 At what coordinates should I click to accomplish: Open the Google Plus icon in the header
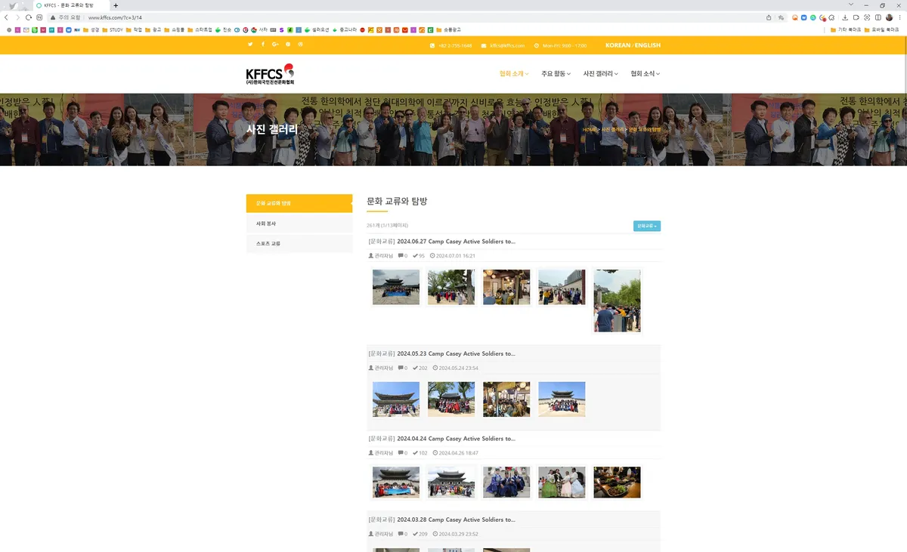click(276, 45)
